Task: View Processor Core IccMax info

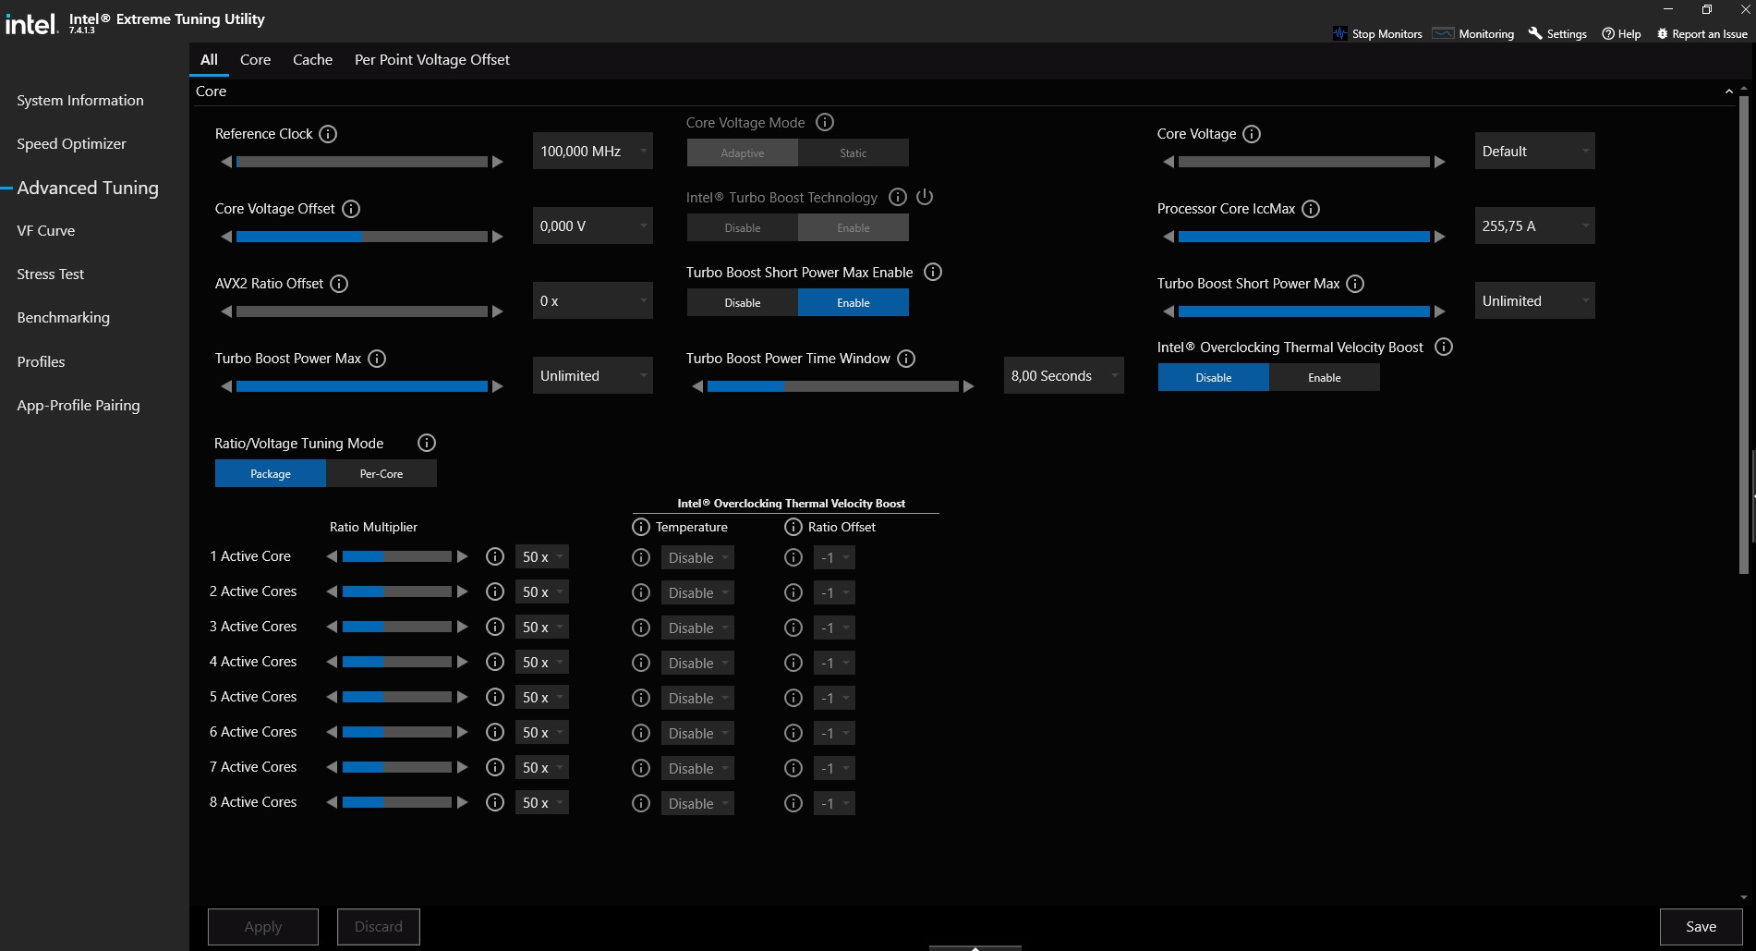Action: point(1311,209)
